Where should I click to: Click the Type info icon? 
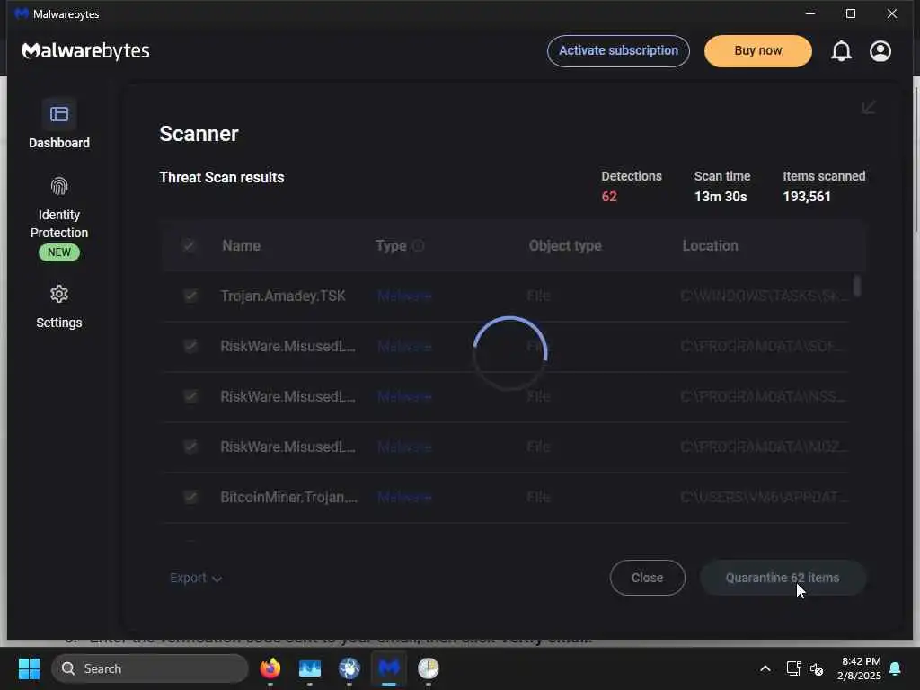click(x=418, y=246)
